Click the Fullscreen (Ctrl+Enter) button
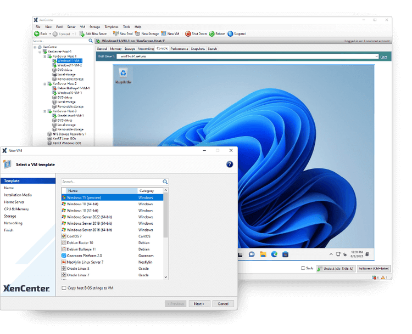The height and width of the screenshot is (334, 412). tap(374, 268)
